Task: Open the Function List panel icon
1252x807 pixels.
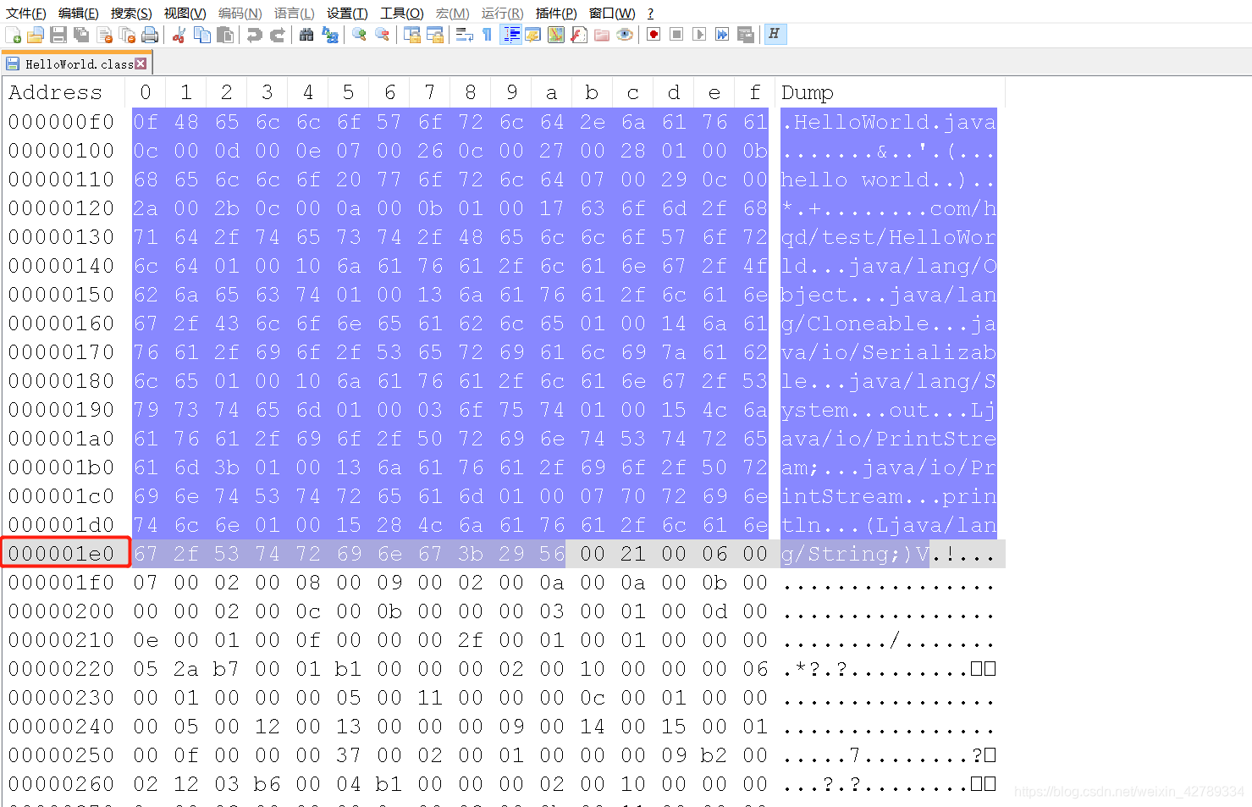Action: coord(579,35)
